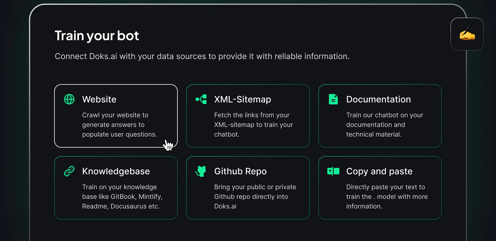Select the Copy and paste training source card

(x=380, y=187)
